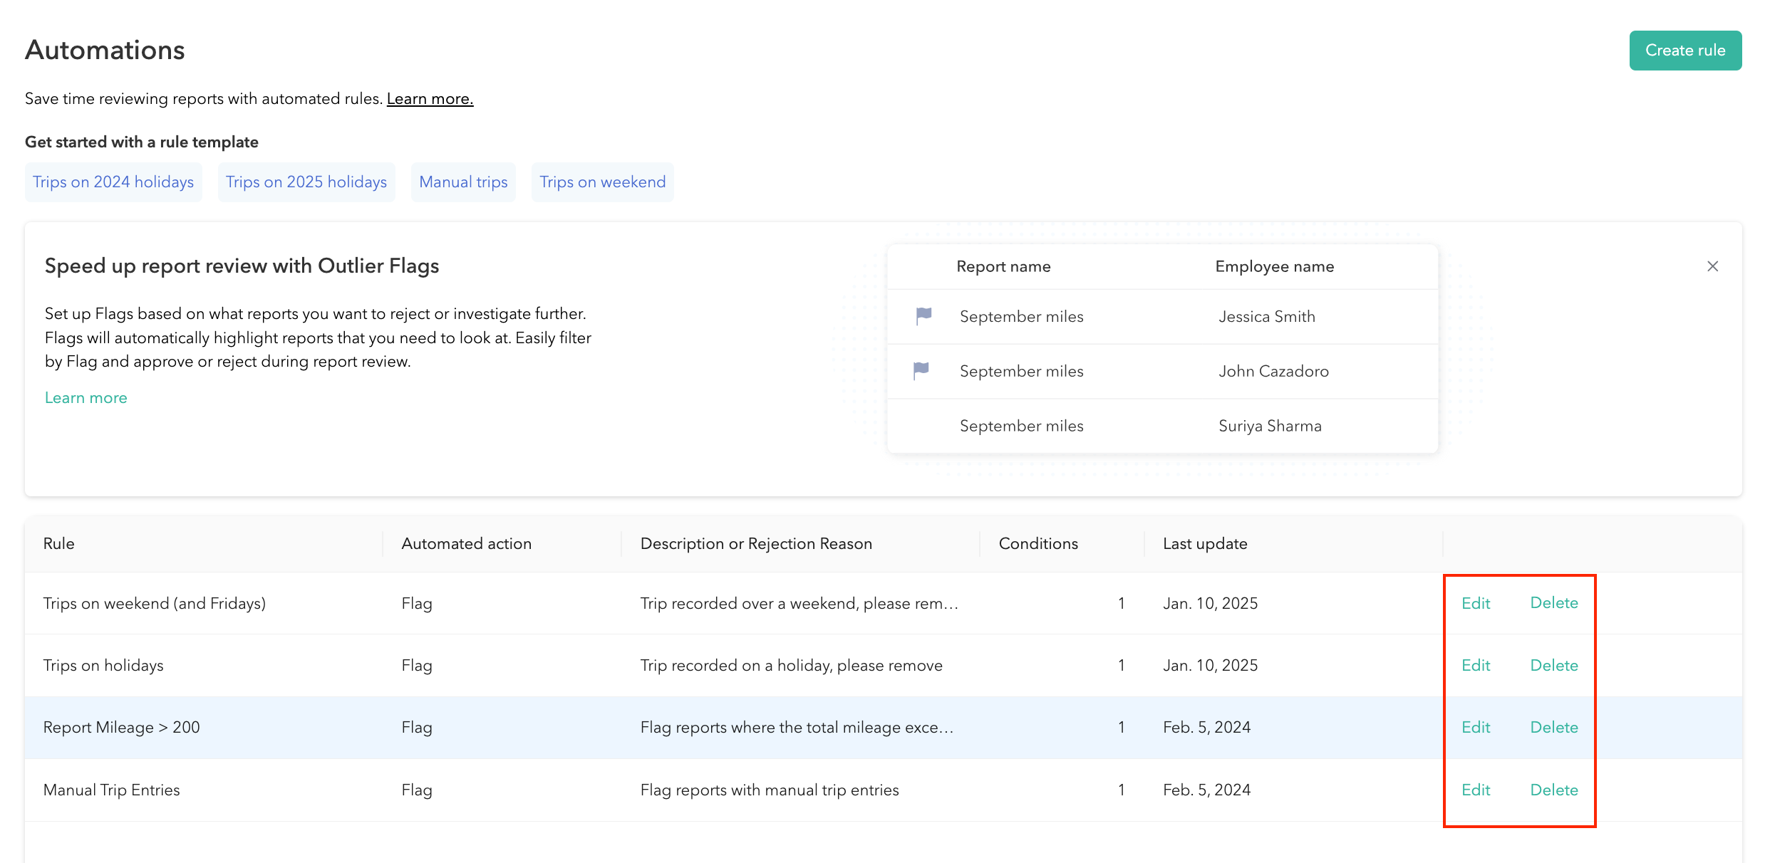Delete the Report Mileage > 200 rule

tap(1553, 727)
